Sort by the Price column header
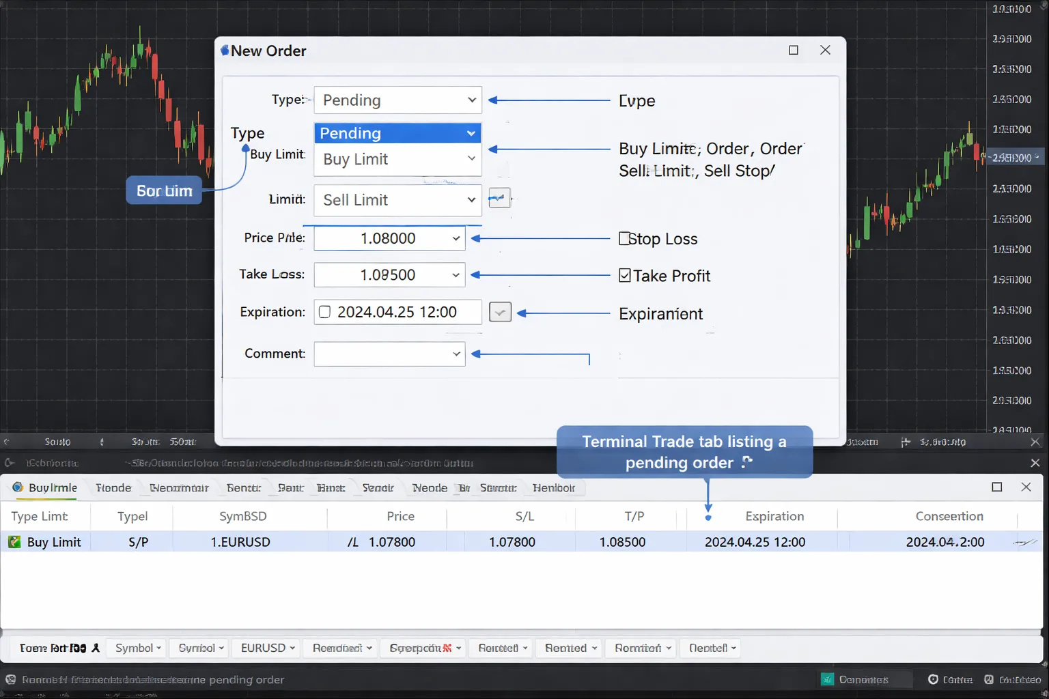The height and width of the screenshot is (699, 1049). point(400,516)
